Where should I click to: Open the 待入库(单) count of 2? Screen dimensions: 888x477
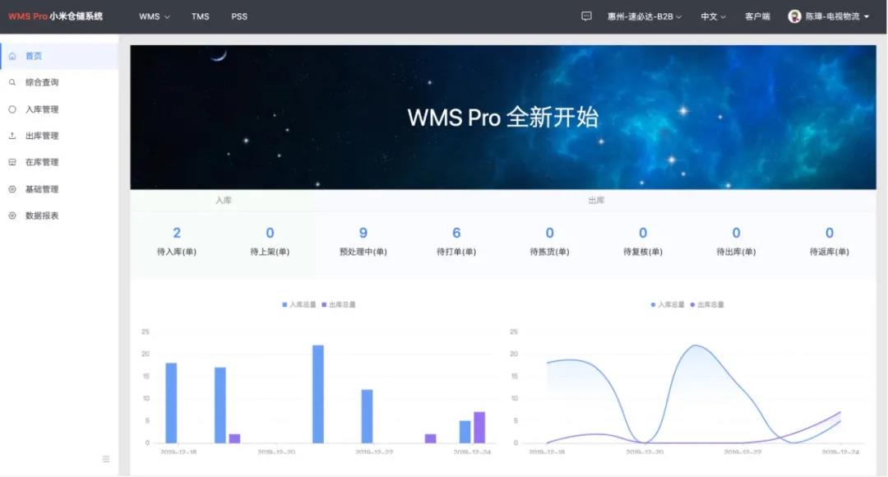click(x=177, y=234)
